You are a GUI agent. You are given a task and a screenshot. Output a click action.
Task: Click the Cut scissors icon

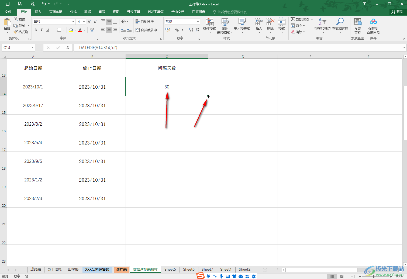coord(16,20)
